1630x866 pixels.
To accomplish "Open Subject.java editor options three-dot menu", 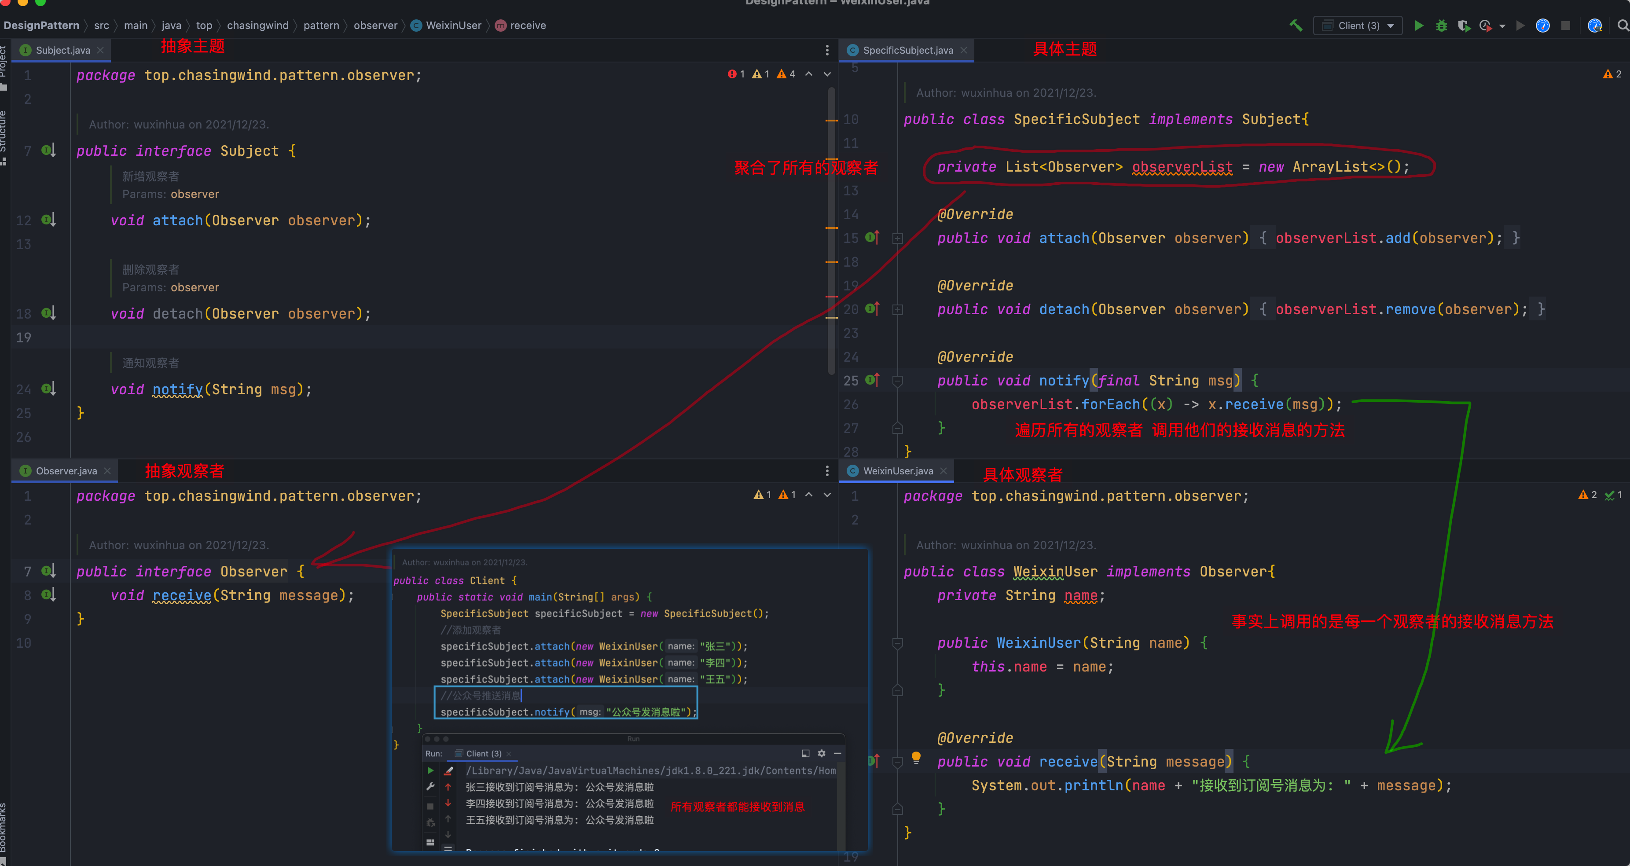I will [827, 50].
